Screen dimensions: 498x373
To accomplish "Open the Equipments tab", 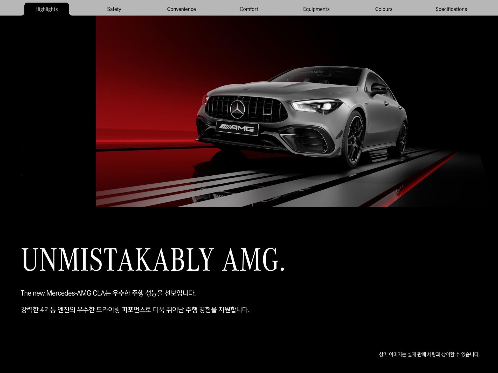I will click(316, 9).
